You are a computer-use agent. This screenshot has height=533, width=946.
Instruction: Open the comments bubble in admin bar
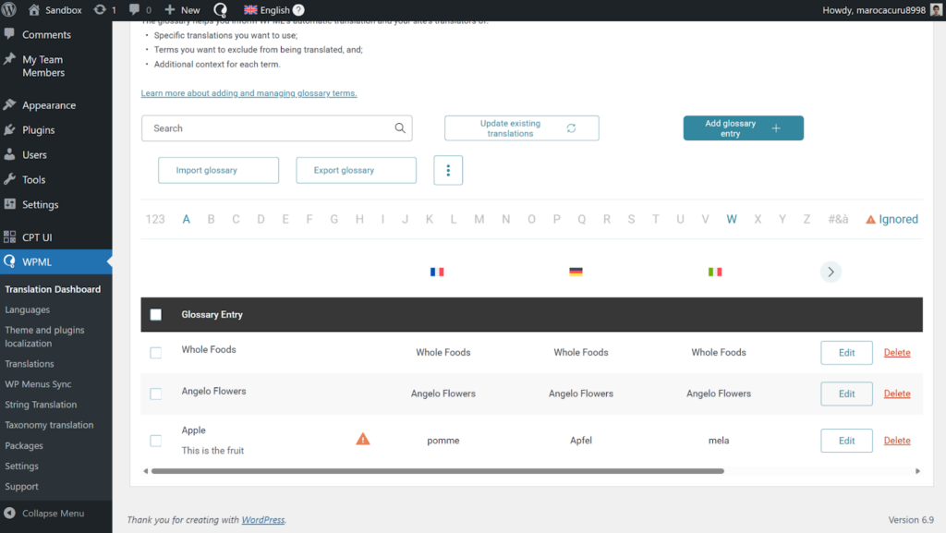click(x=134, y=9)
